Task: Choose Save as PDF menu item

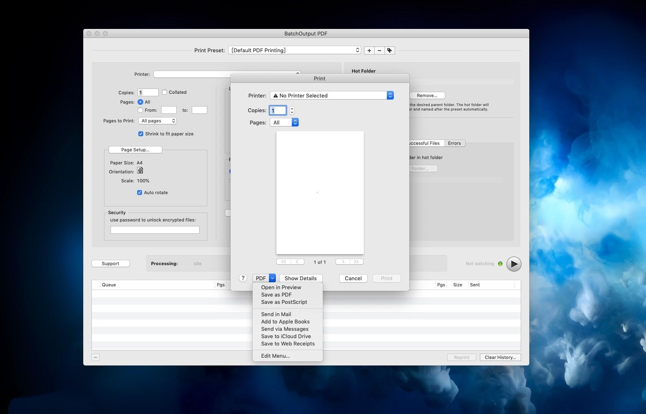Action: 276,295
